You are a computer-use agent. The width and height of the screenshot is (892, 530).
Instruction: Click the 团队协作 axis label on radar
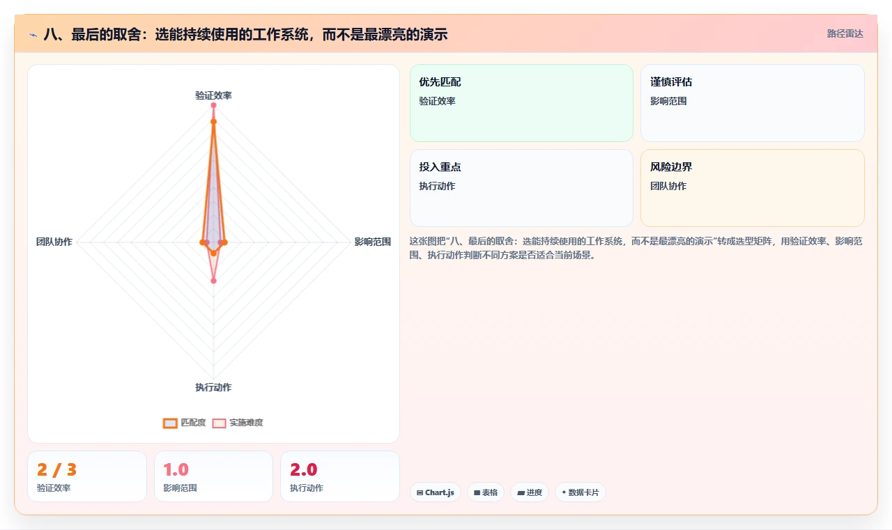pyautogui.click(x=54, y=242)
